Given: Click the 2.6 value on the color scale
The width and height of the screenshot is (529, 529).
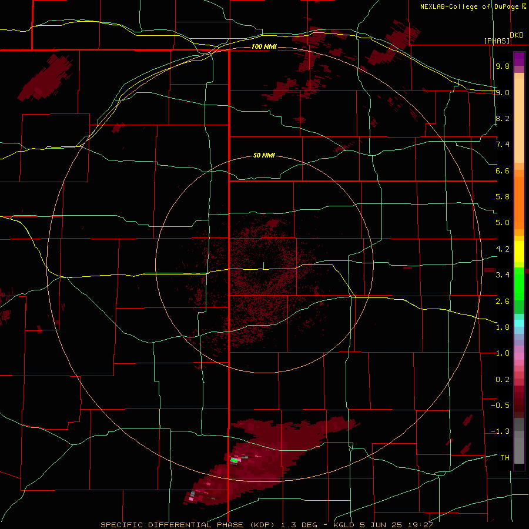Looking at the screenshot, I should (503, 302).
